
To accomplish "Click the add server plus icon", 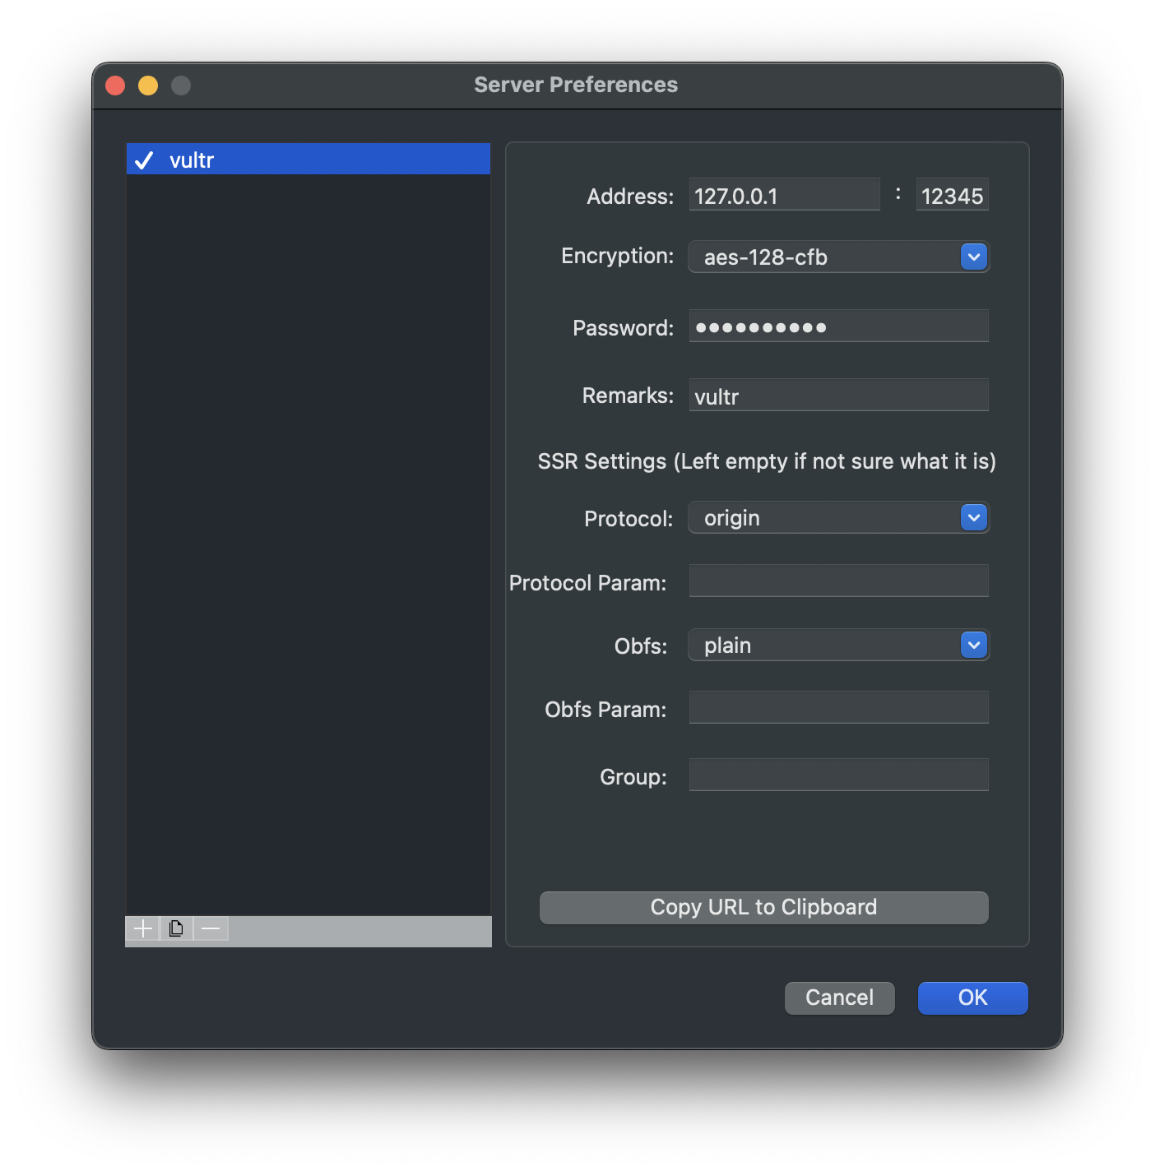I will tap(142, 928).
